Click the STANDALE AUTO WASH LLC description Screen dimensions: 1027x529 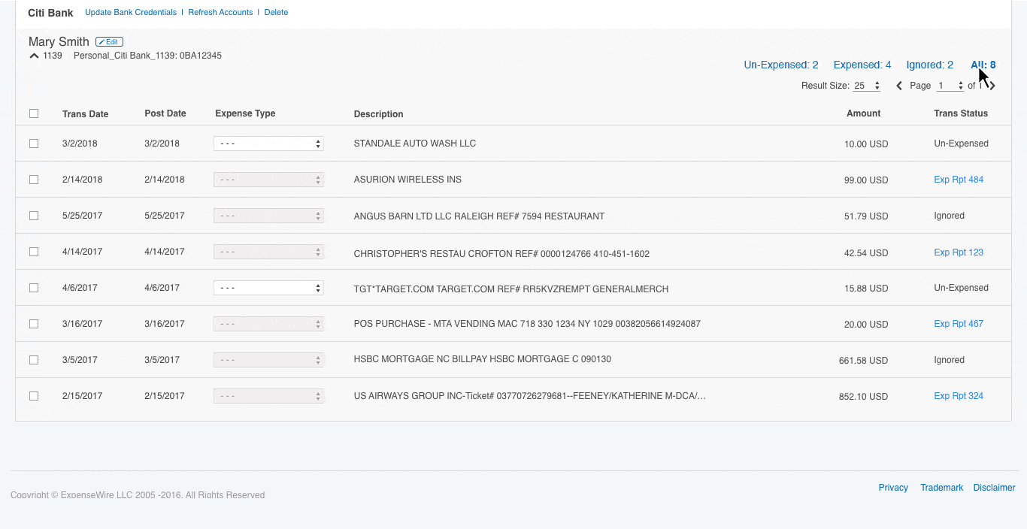click(415, 144)
